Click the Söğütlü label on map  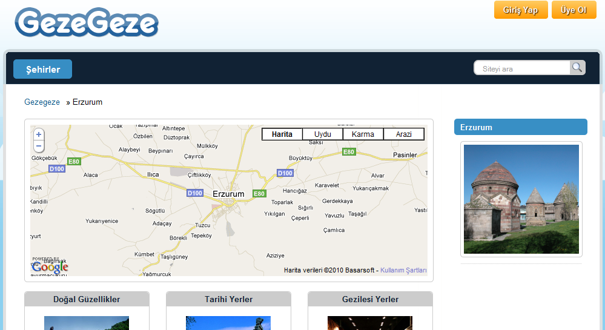point(155,211)
